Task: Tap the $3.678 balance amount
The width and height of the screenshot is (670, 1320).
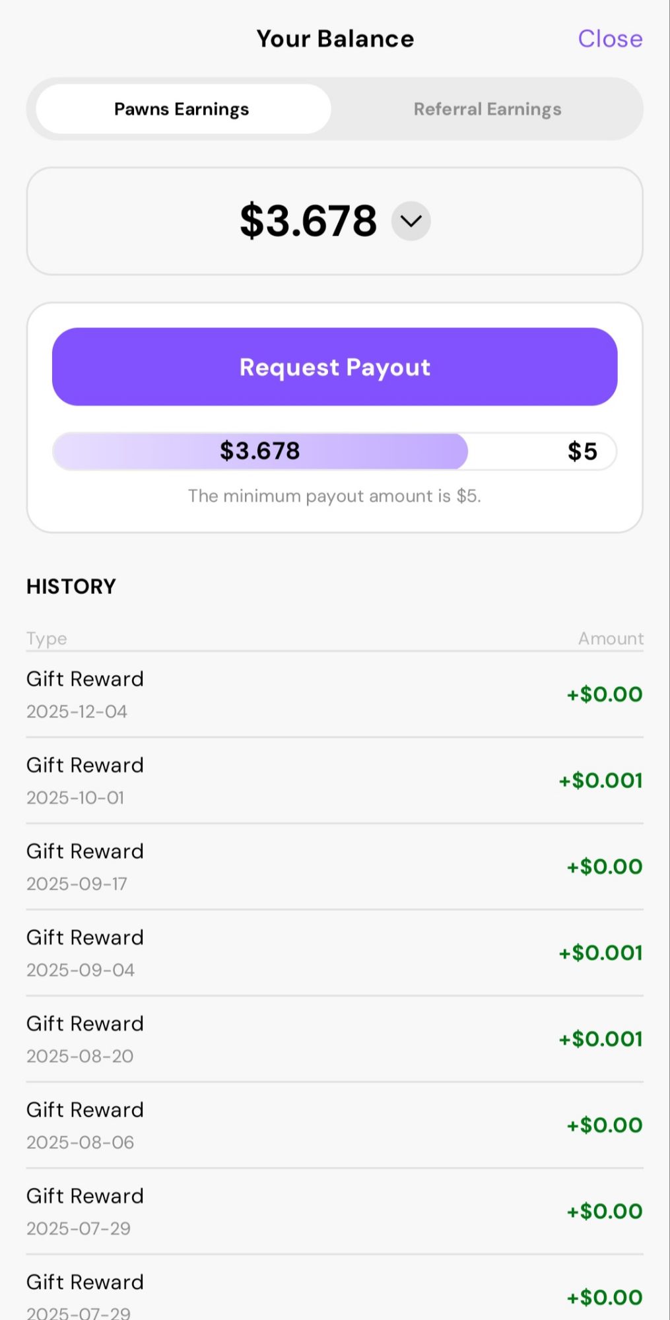Action: coord(308,221)
